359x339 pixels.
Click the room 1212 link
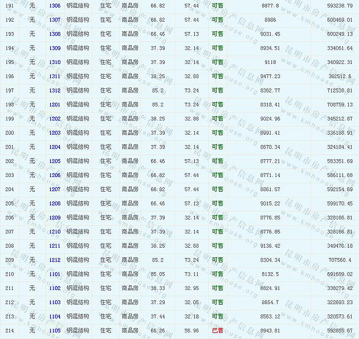[x=55, y=260]
